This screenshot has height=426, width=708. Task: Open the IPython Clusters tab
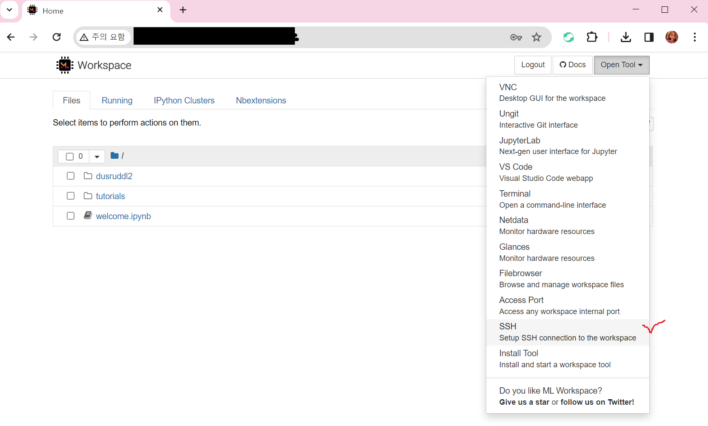(184, 100)
